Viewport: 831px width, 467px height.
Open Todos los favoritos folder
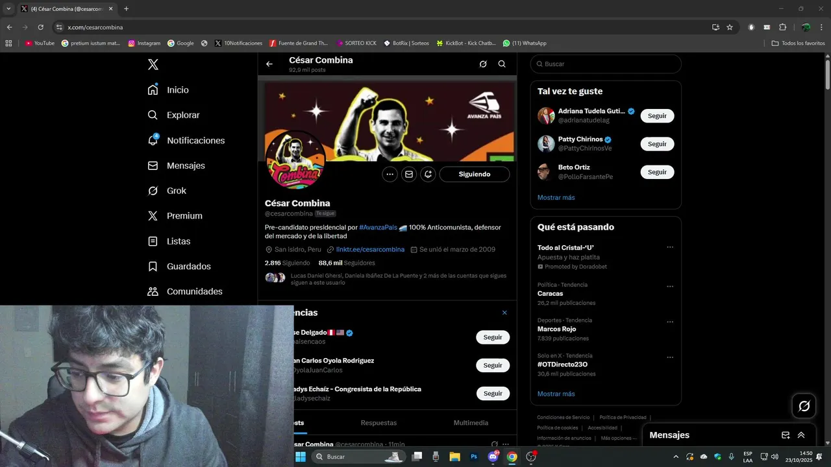(x=798, y=43)
